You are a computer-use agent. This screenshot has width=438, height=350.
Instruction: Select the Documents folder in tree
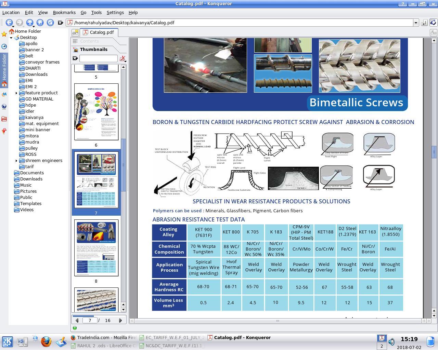click(x=32, y=173)
